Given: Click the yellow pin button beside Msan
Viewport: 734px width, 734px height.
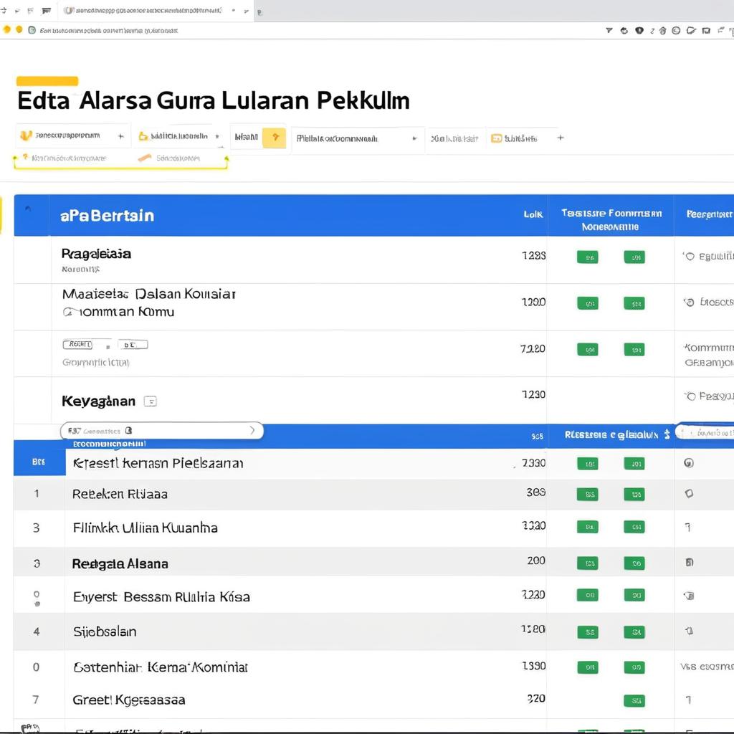Looking at the screenshot, I should tap(275, 138).
